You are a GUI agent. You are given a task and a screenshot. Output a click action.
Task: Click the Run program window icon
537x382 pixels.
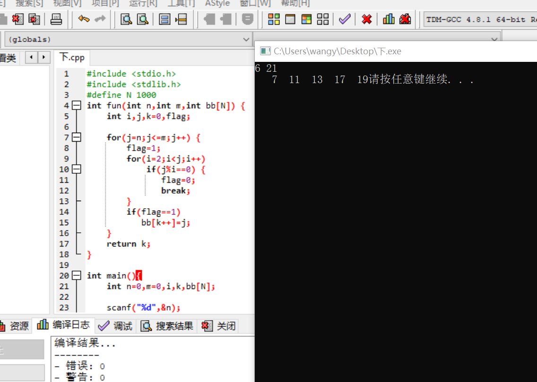pyautogui.click(x=290, y=19)
